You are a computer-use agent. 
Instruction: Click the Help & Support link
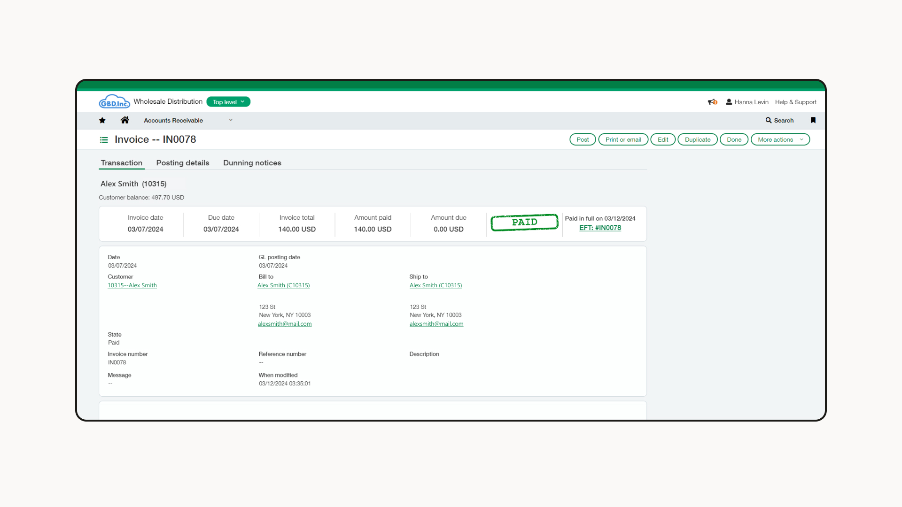click(795, 102)
